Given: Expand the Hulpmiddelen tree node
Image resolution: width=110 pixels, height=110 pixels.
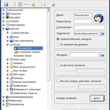Looking at the screenshot, I should click(x=3, y=25).
